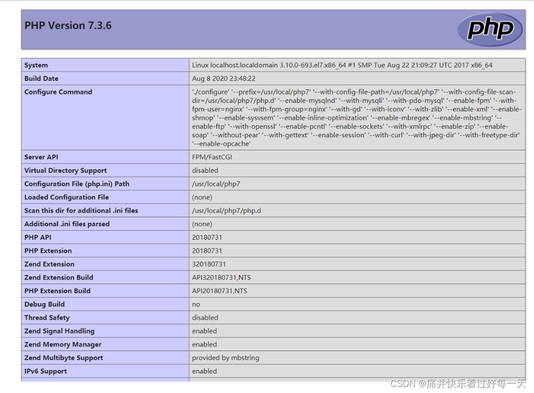The image size is (534, 393).
Task: Select enabled value for Zend Signal Handling
Action: coord(204,331)
